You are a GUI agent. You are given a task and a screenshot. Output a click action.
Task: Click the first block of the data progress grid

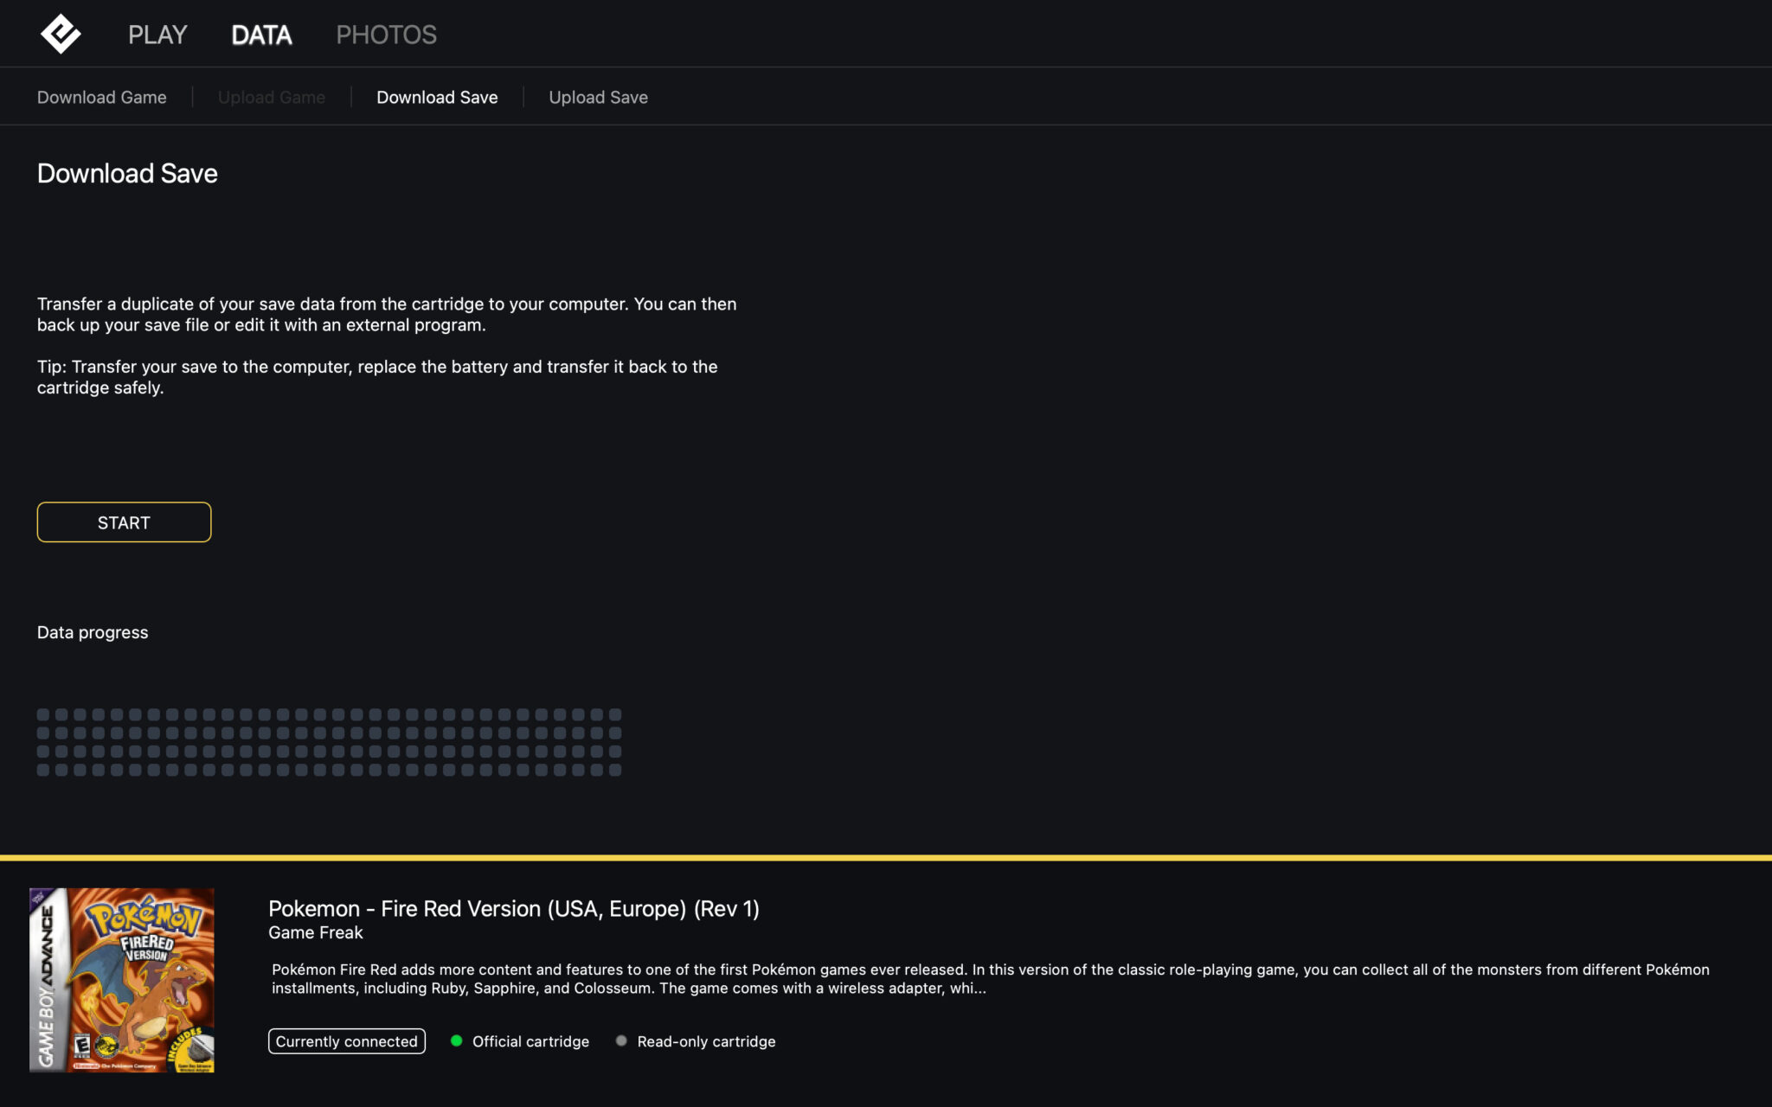point(43,714)
